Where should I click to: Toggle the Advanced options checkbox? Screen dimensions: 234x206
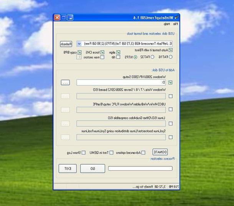(x=143, y=153)
